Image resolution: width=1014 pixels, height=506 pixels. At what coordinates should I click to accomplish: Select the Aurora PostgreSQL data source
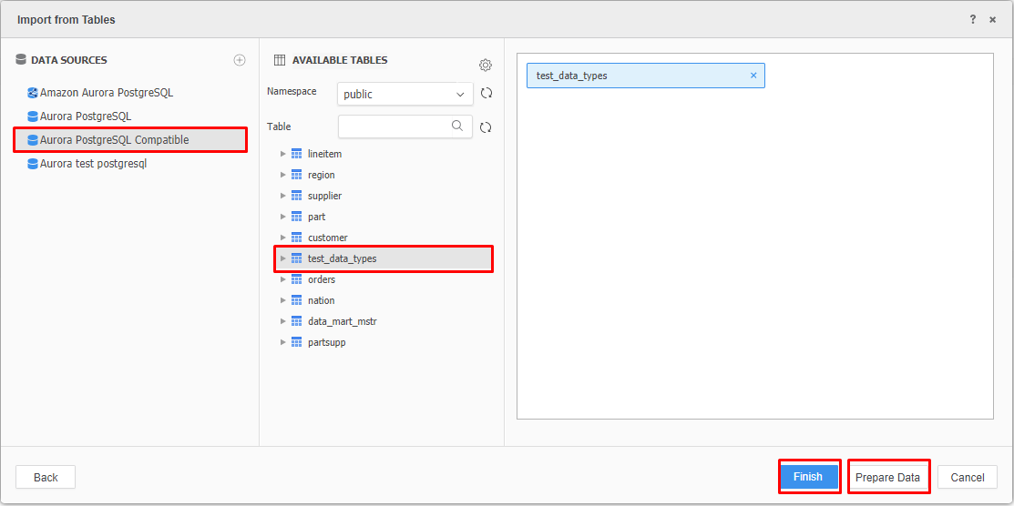[x=79, y=116]
